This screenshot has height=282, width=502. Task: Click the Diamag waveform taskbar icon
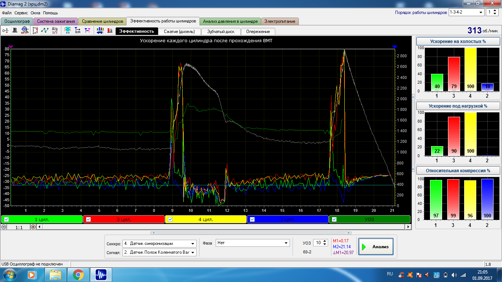[x=101, y=275]
